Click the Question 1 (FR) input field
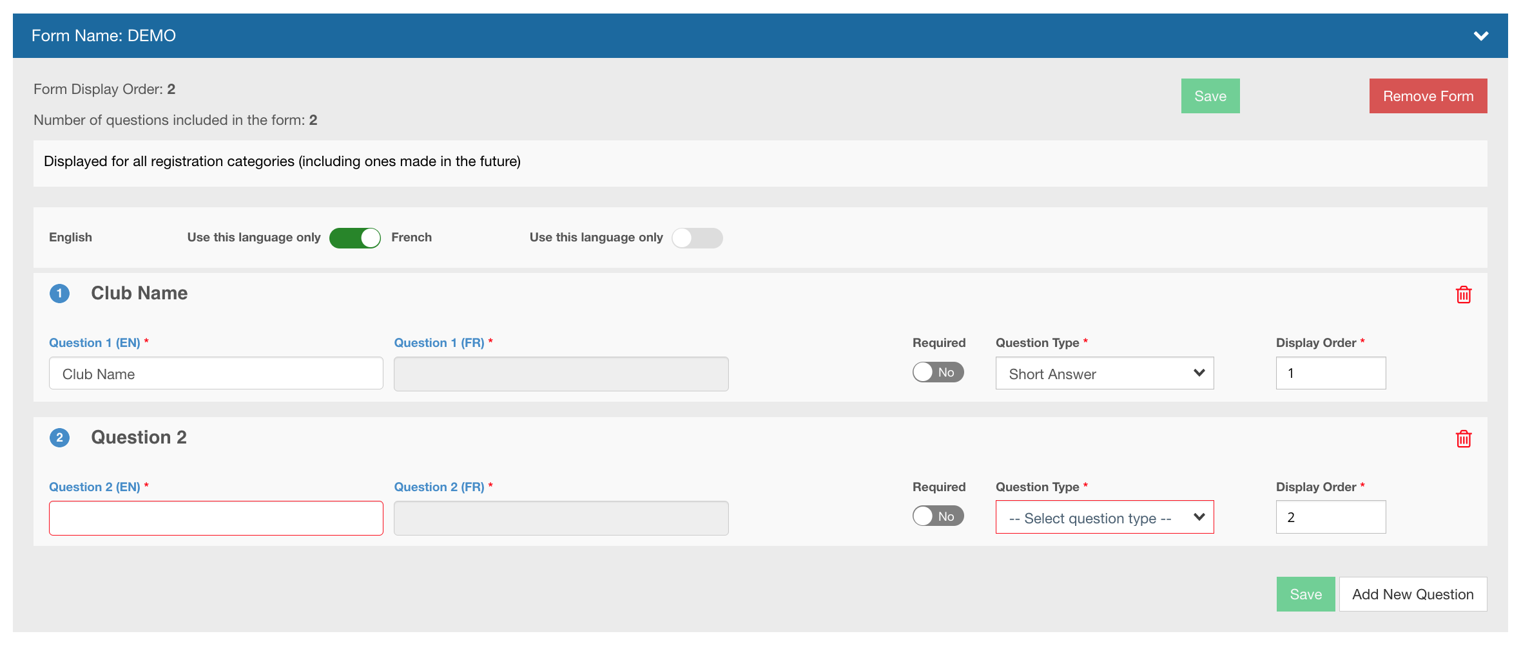This screenshot has height=645, width=1521. pos(561,374)
